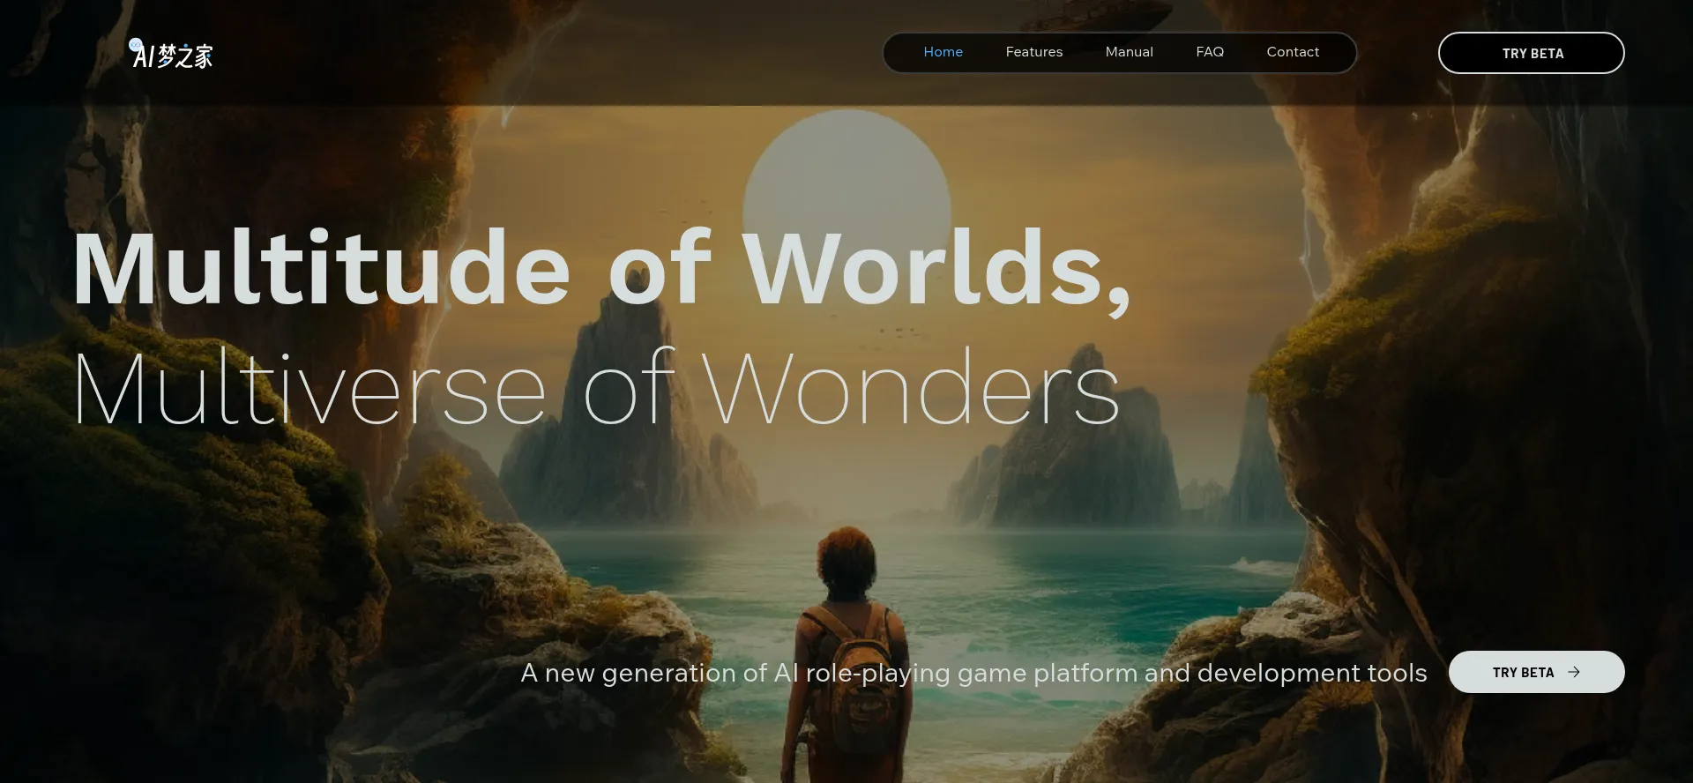Click the bold "Multitude of Worlds," headline
The image size is (1693, 783).
pyautogui.click(x=600, y=268)
